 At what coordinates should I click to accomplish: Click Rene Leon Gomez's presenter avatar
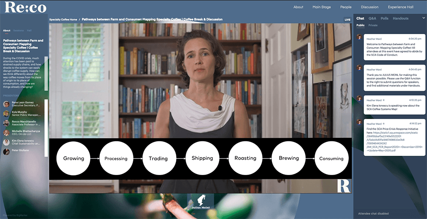pyautogui.click(x=6, y=105)
